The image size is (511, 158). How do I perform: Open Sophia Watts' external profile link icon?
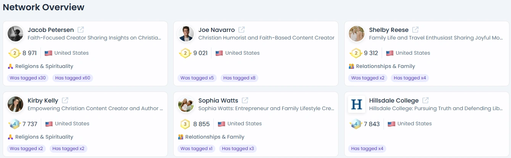tap(245, 100)
